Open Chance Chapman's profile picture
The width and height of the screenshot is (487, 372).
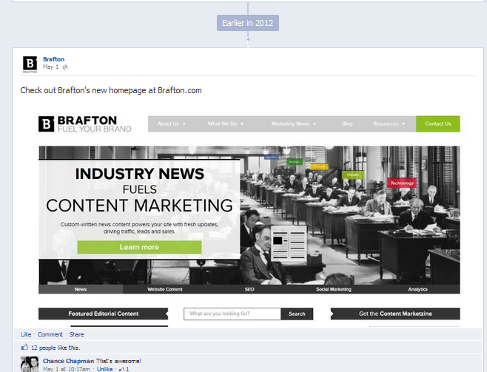(x=30, y=364)
